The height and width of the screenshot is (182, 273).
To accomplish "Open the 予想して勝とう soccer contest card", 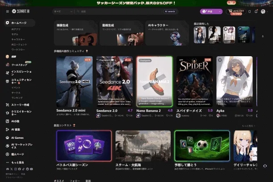I will pos(202,146).
